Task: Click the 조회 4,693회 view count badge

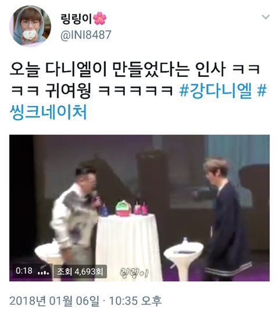Action: pyautogui.click(x=80, y=271)
